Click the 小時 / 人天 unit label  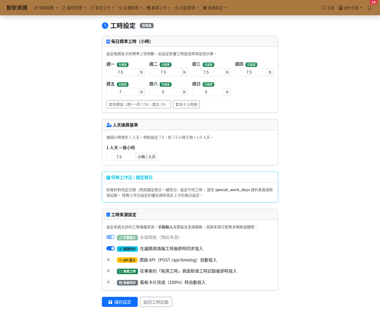tap(146, 157)
